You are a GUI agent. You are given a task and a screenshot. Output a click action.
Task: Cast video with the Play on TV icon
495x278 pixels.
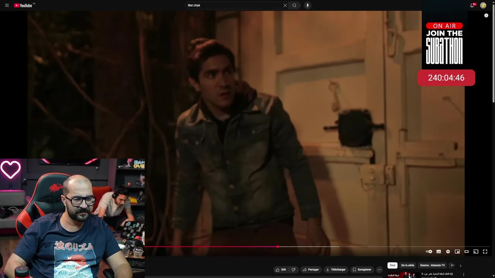pos(476,252)
